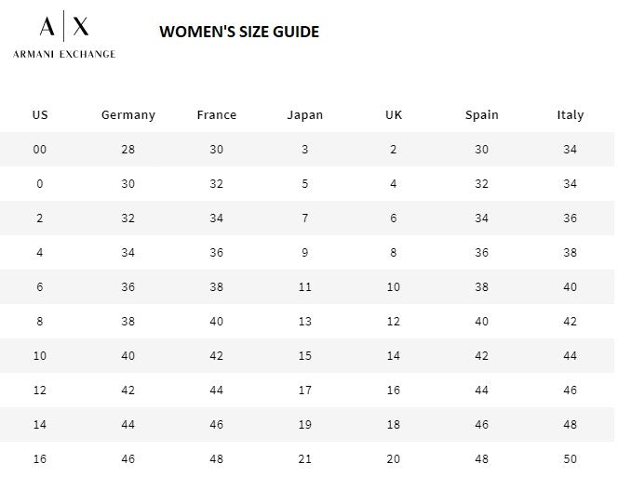Click the UK size 20 cell
The height and width of the screenshot is (490, 618).
point(394,459)
